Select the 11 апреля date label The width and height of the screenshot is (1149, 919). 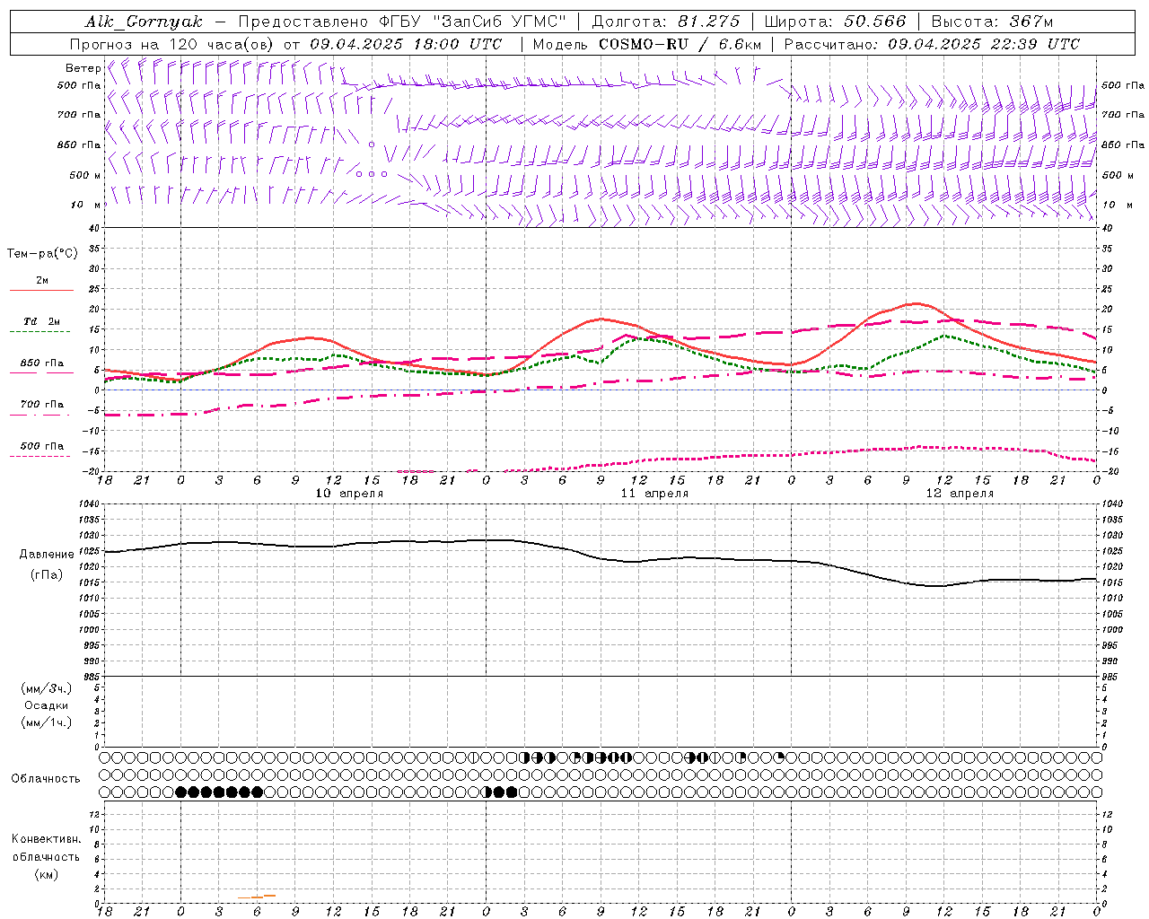654,494
